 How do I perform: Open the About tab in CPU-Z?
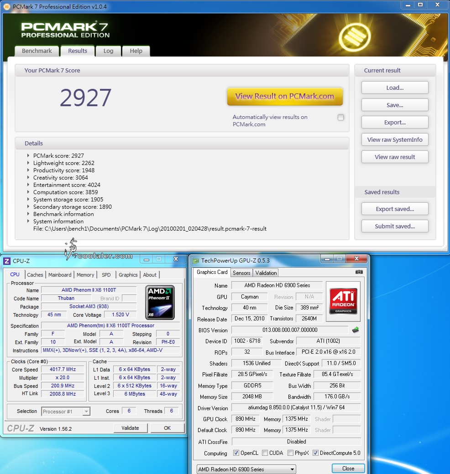pos(150,275)
